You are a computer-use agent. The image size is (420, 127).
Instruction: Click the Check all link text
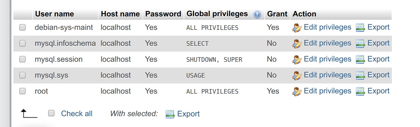tap(77, 114)
